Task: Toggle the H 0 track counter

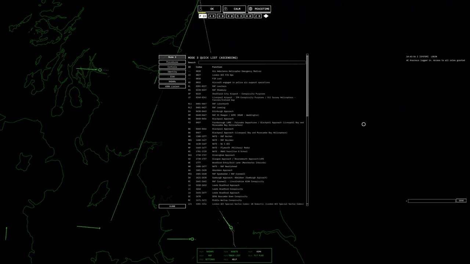Action: click(249, 16)
